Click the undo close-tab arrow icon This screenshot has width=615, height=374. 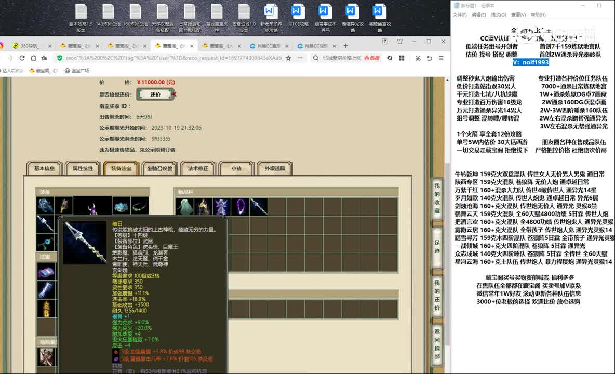pyautogui.click(x=430, y=58)
